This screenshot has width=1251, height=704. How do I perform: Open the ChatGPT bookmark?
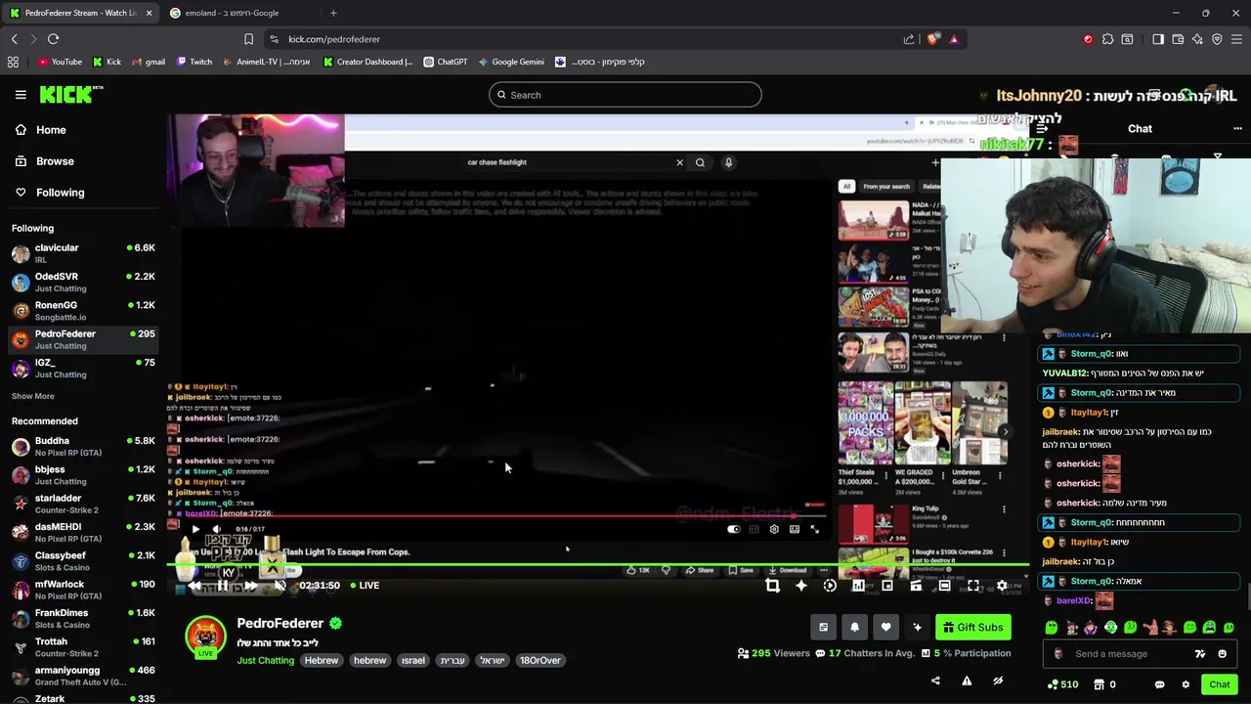(x=446, y=62)
